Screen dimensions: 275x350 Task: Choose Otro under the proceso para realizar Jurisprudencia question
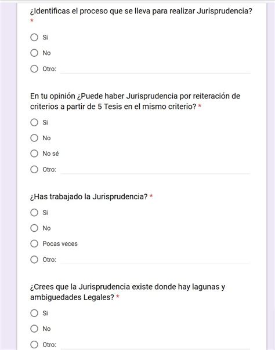(x=34, y=69)
